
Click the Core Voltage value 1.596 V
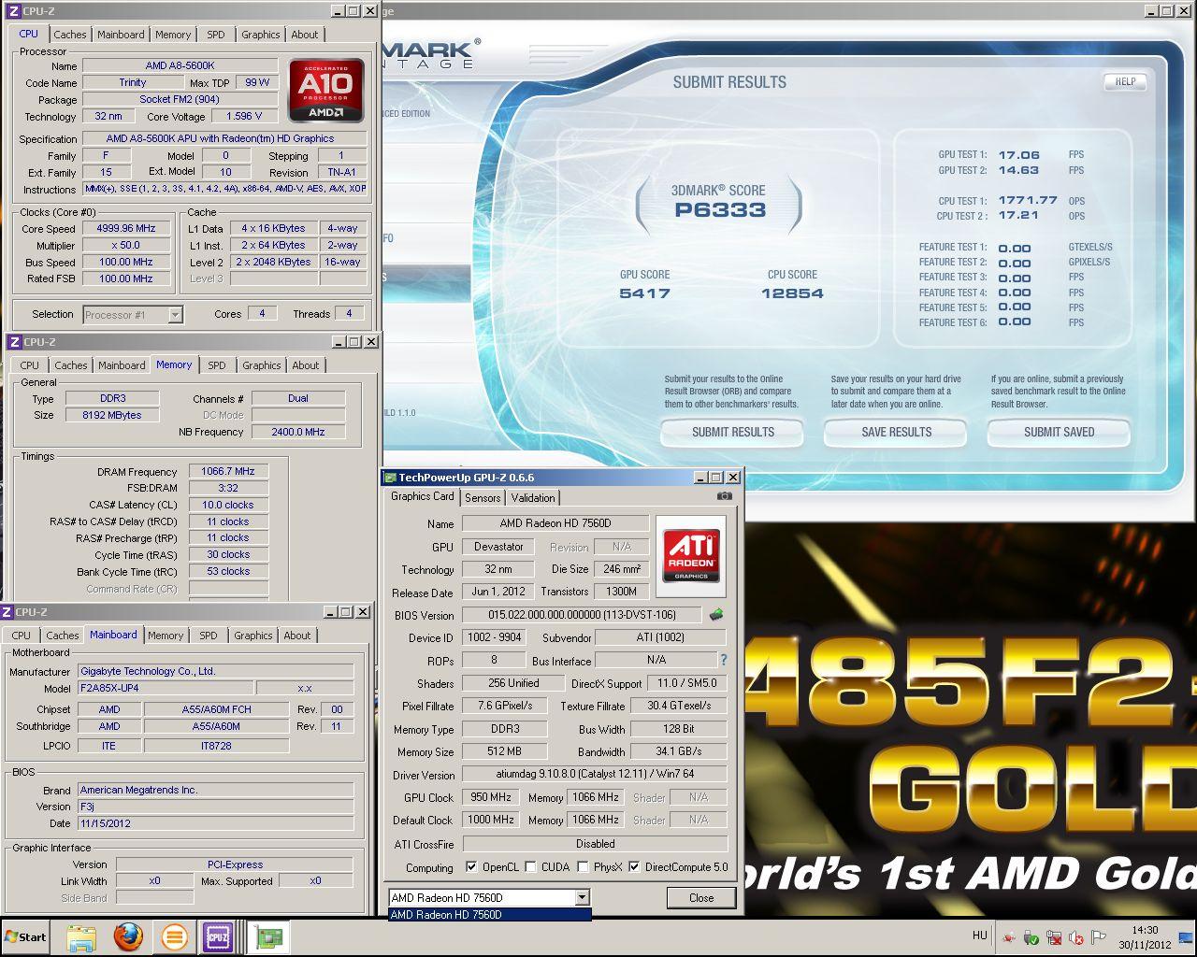244,116
